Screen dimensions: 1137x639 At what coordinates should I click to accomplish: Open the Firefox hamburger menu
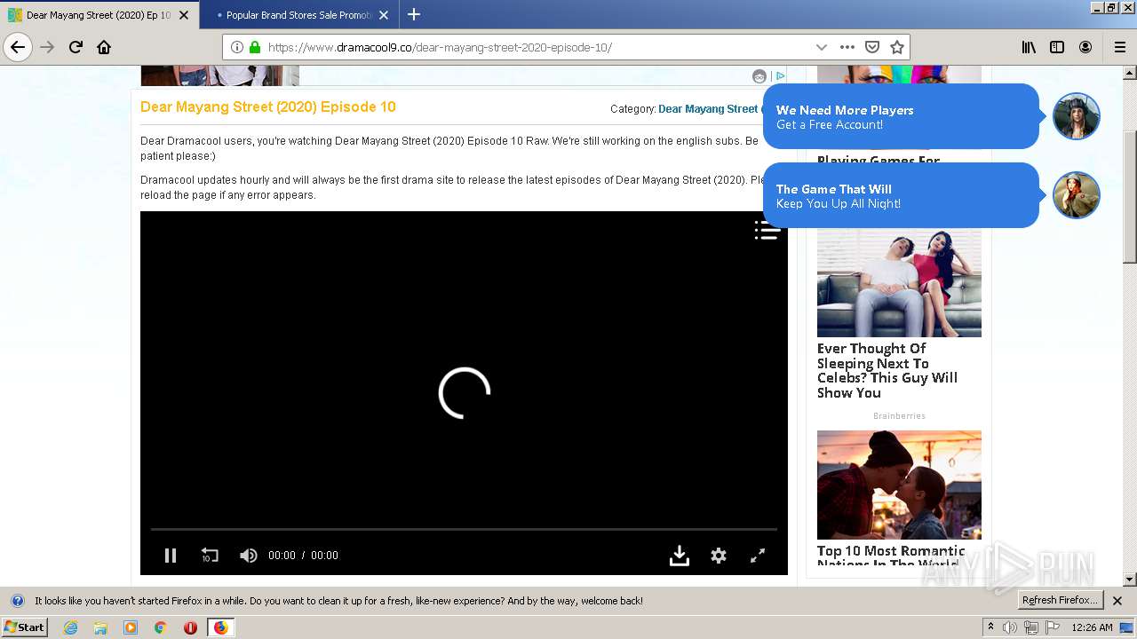point(1119,47)
